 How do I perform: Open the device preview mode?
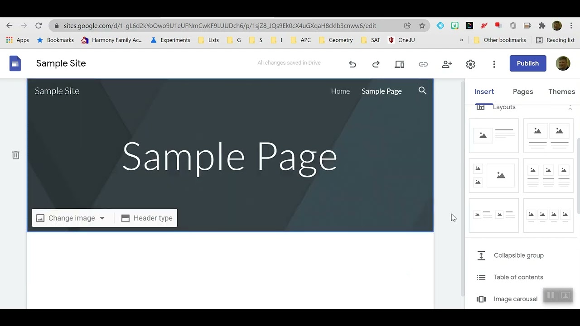click(x=400, y=64)
